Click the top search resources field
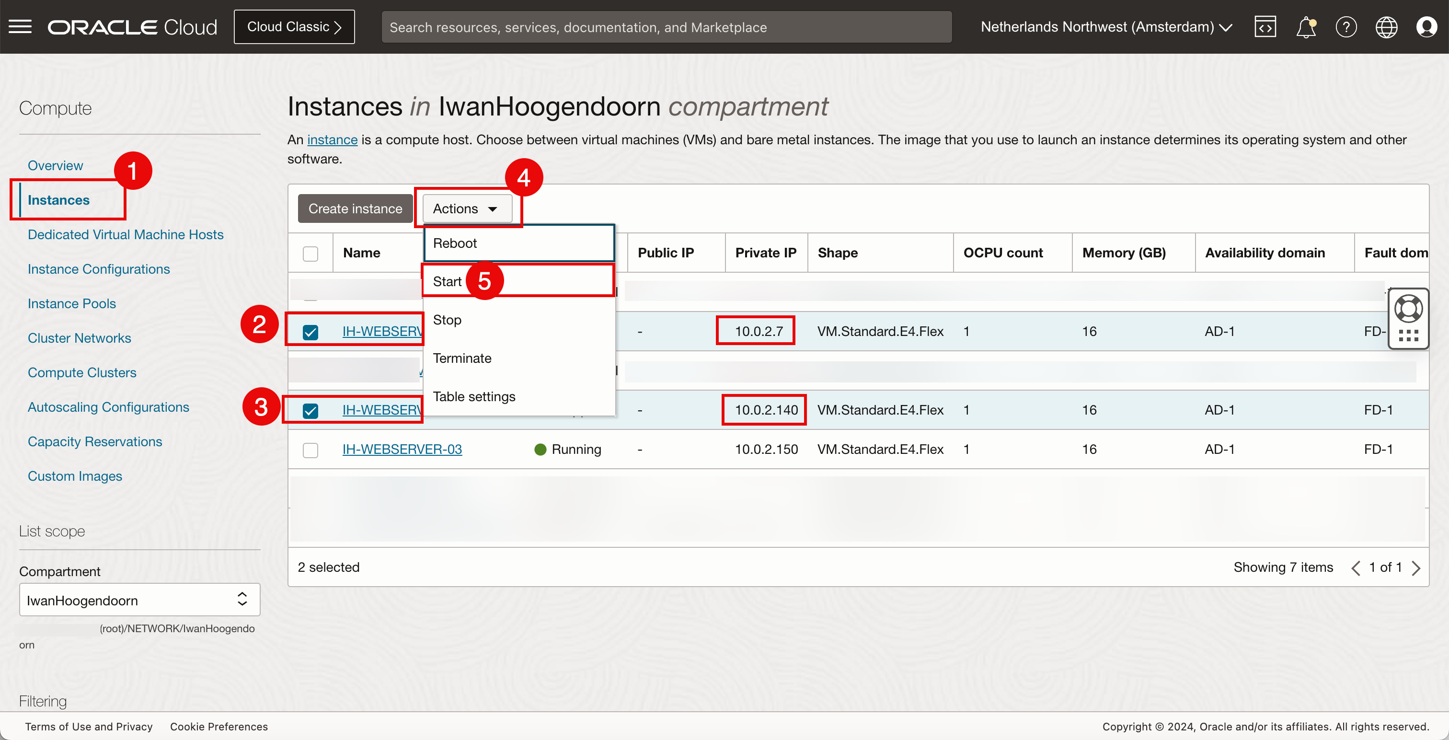This screenshot has height=740, width=1449. [x=666, y=27]
